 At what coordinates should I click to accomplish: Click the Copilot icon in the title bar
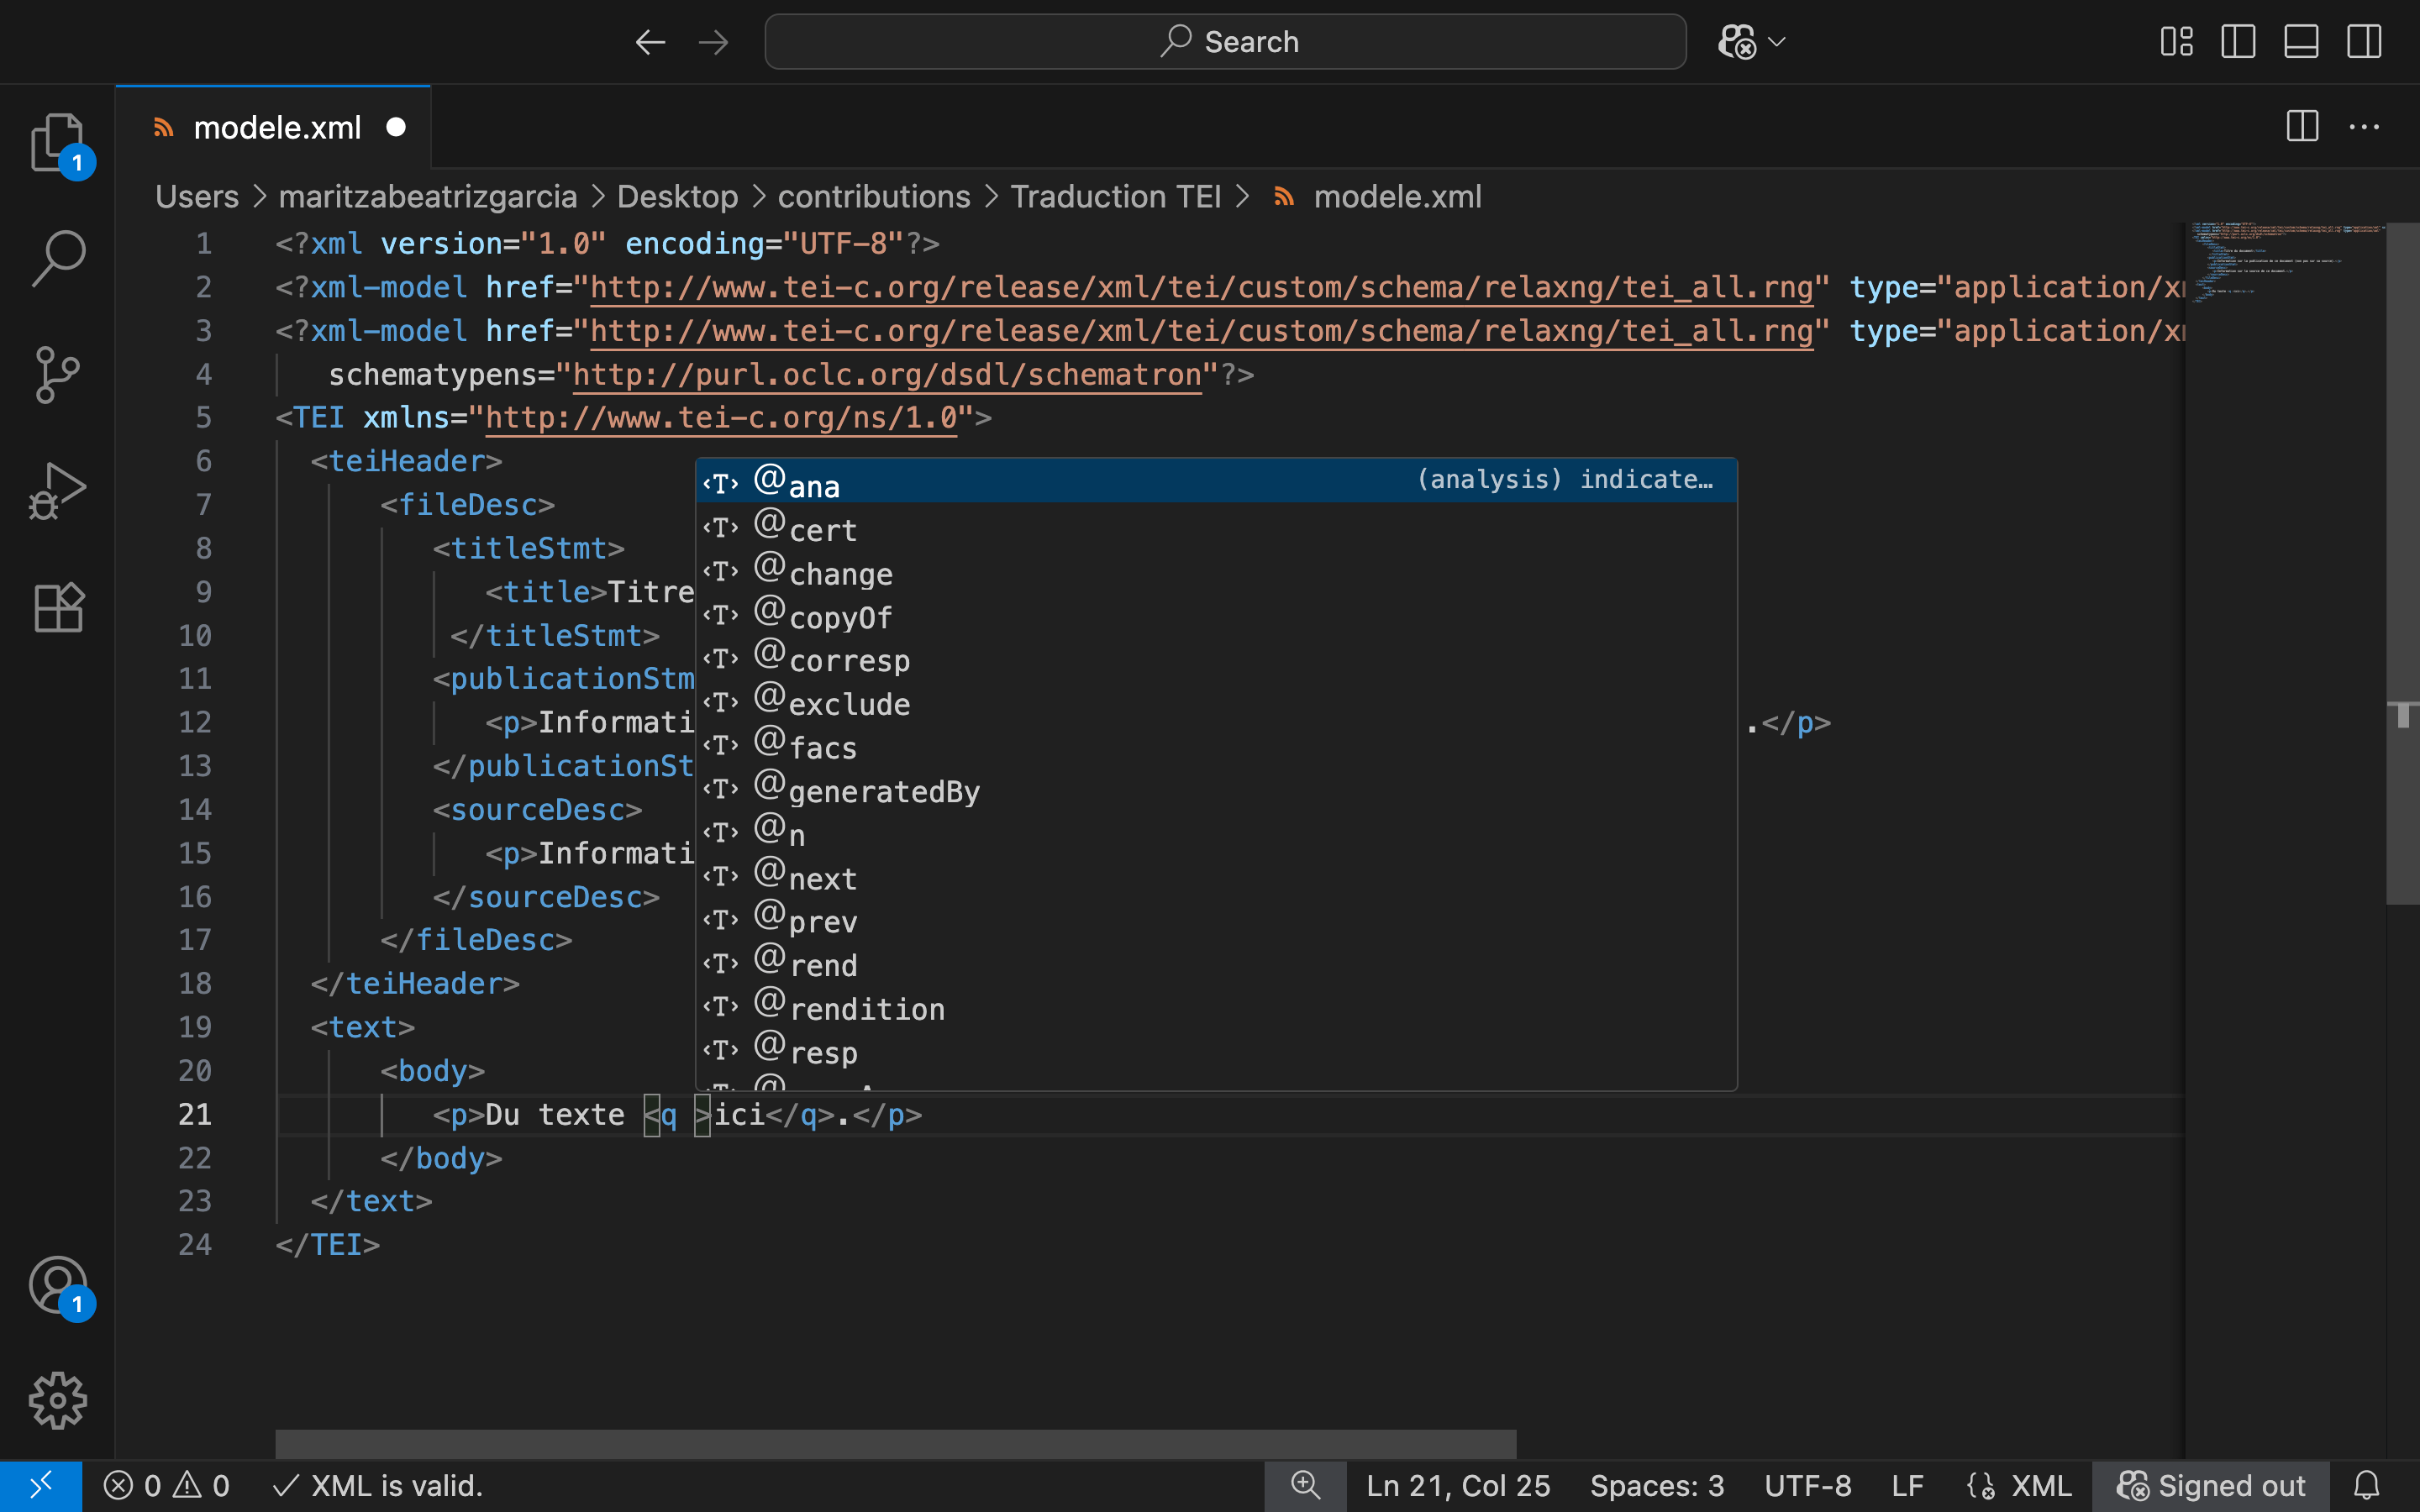(1737, 41)
